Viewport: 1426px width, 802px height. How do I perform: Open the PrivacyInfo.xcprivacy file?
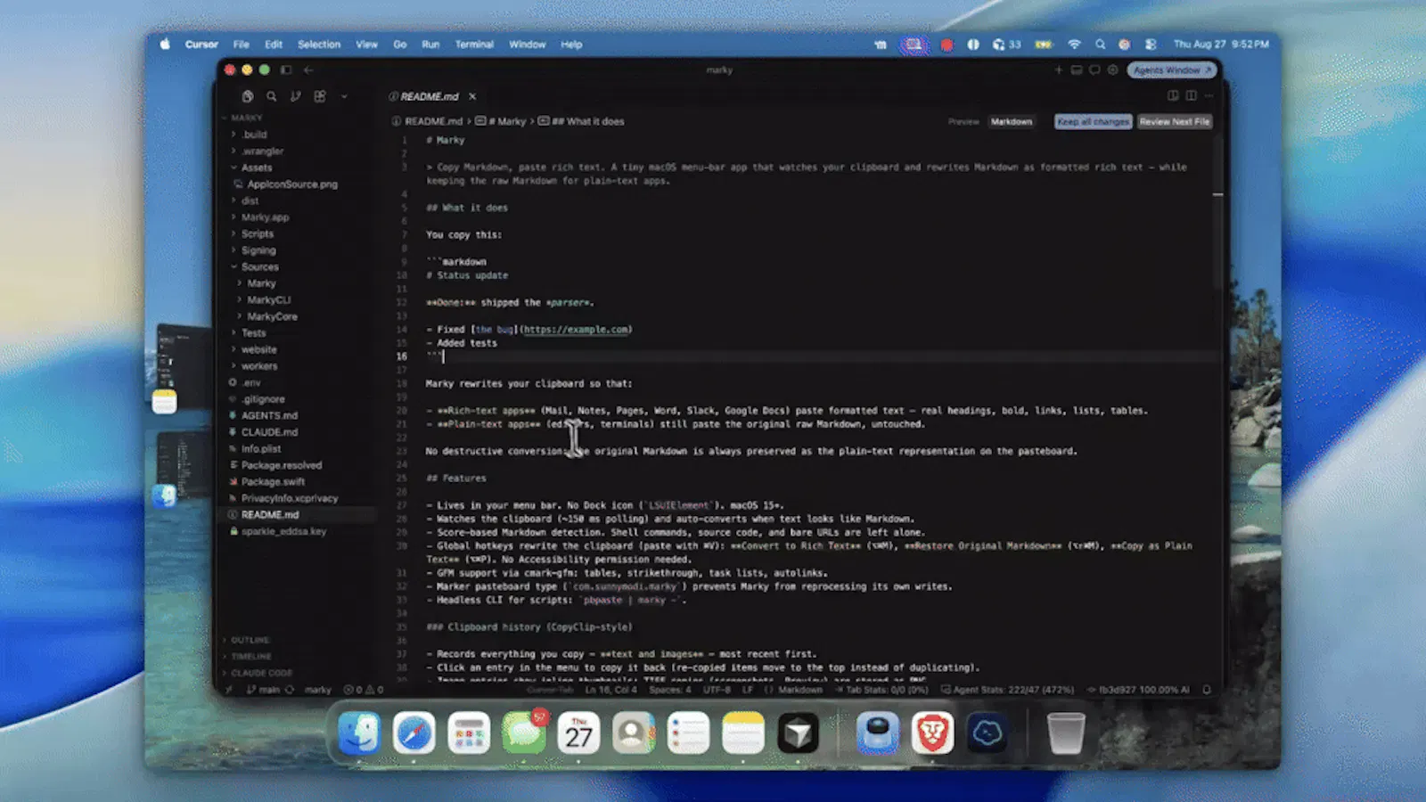tap(289, 498)
